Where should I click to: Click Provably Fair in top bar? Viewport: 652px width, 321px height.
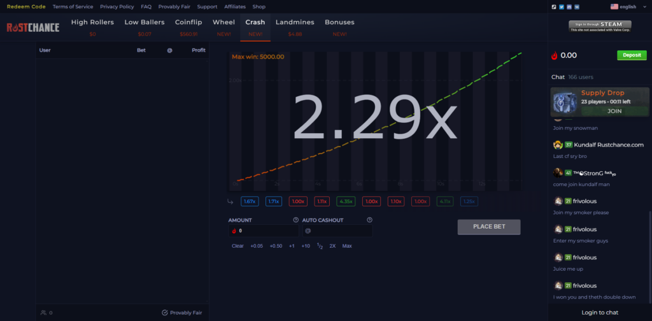pyautogui.click(x=174, y=6)
